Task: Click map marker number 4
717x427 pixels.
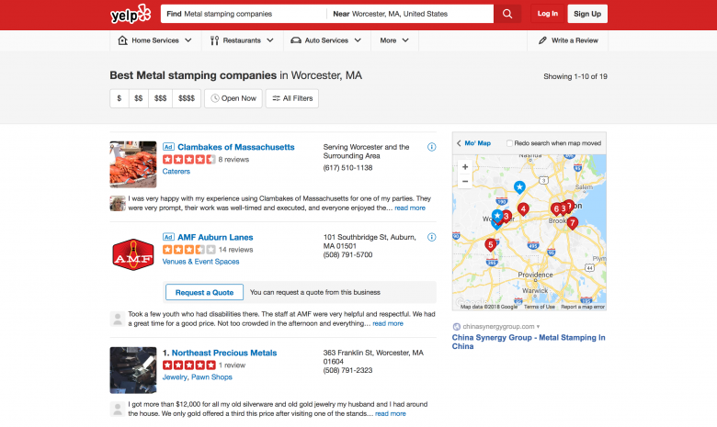Action: [x=523, y=209]
